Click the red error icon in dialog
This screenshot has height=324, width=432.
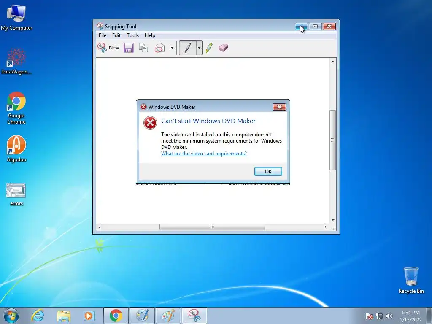tap(150, 123)
